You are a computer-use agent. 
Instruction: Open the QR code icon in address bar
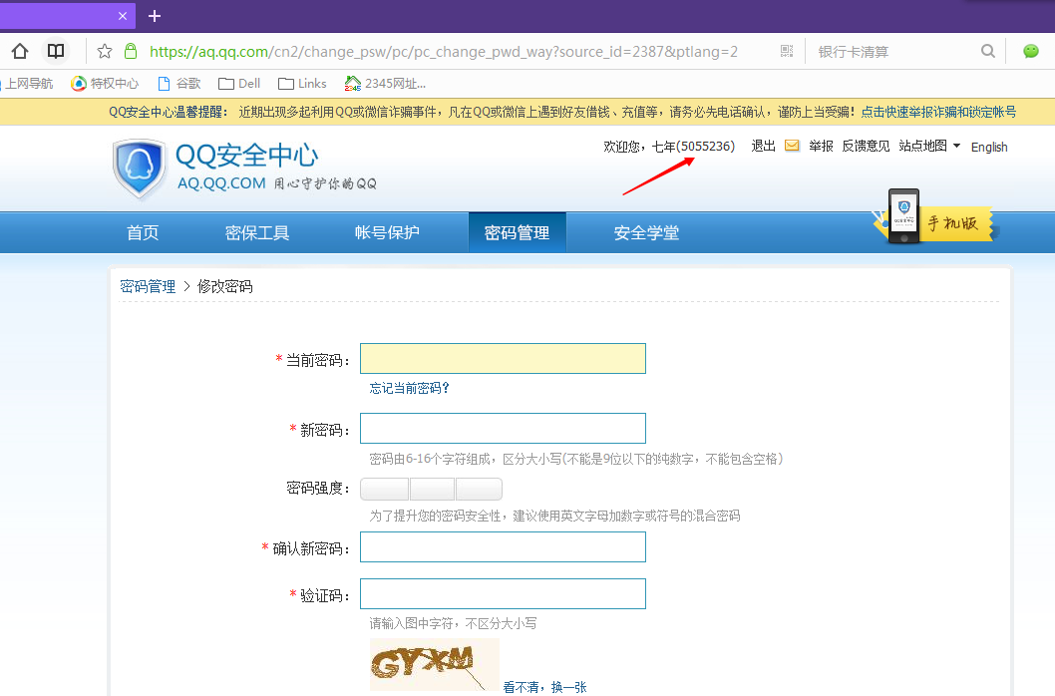[x=787, y=51]
